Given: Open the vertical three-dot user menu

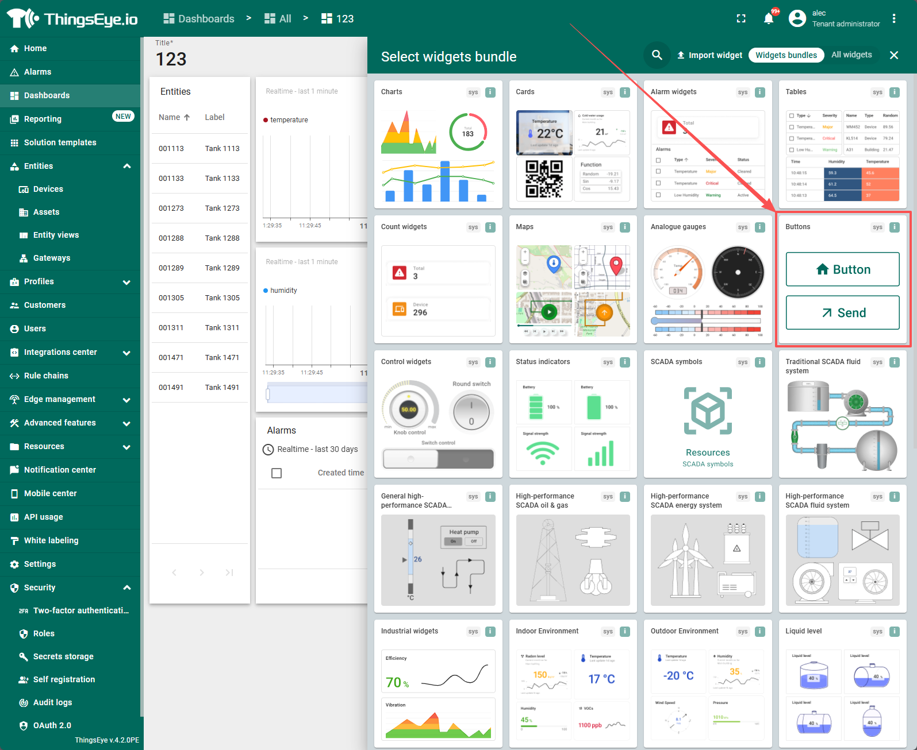Looking at the screenshot, I should pos(894,19).
